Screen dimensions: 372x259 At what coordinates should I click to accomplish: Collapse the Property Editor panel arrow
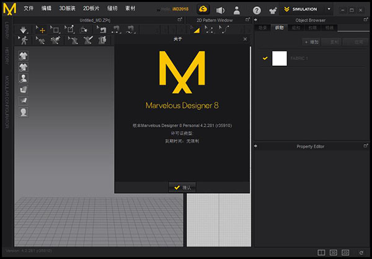coord(255,146)
